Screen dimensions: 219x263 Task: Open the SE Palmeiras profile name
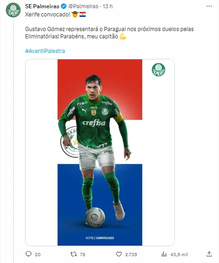[42, 6]
